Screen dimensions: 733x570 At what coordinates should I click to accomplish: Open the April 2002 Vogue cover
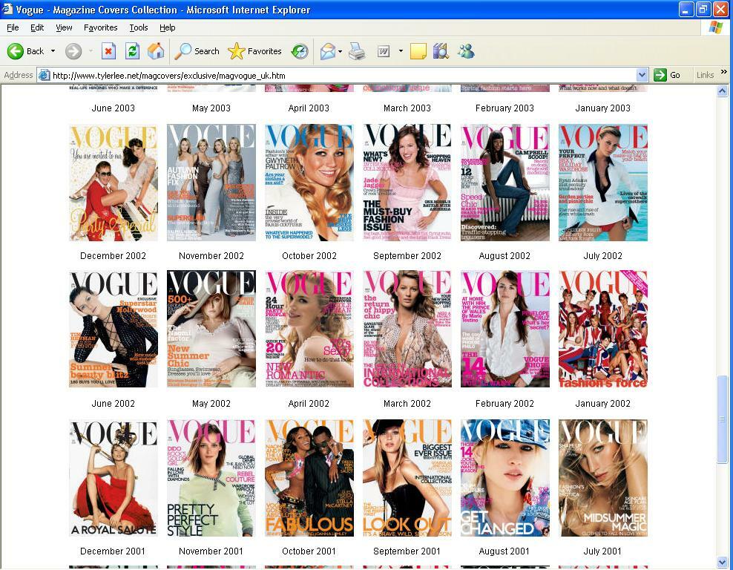pyautogui.click(x=309, y=329)
